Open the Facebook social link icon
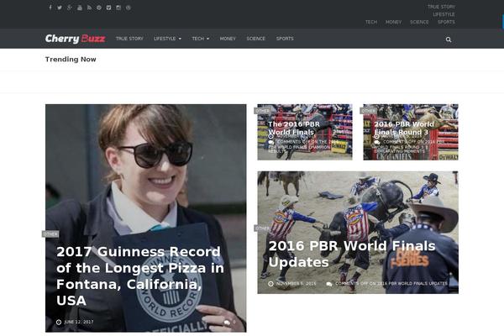Image resolution: width=504 pixels, height=336 pixels. pos(50,8)
